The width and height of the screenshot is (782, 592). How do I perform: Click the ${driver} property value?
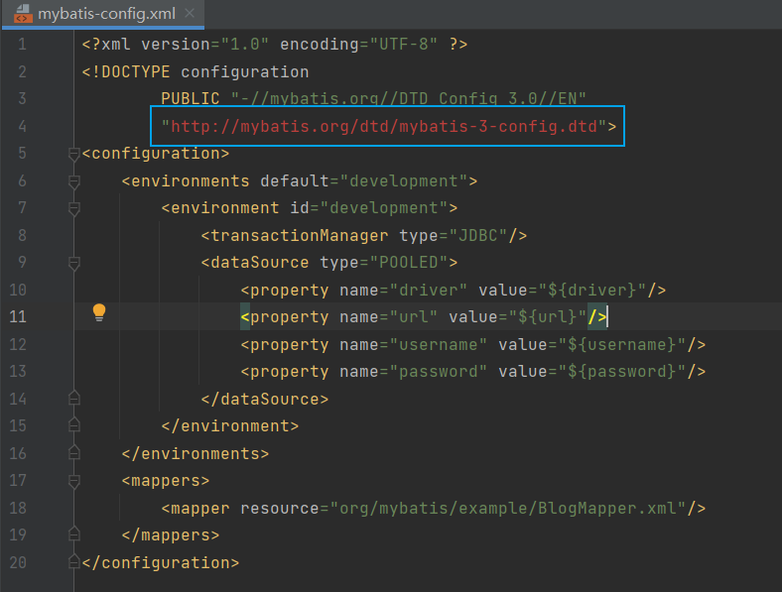click(x=592, y=290)
